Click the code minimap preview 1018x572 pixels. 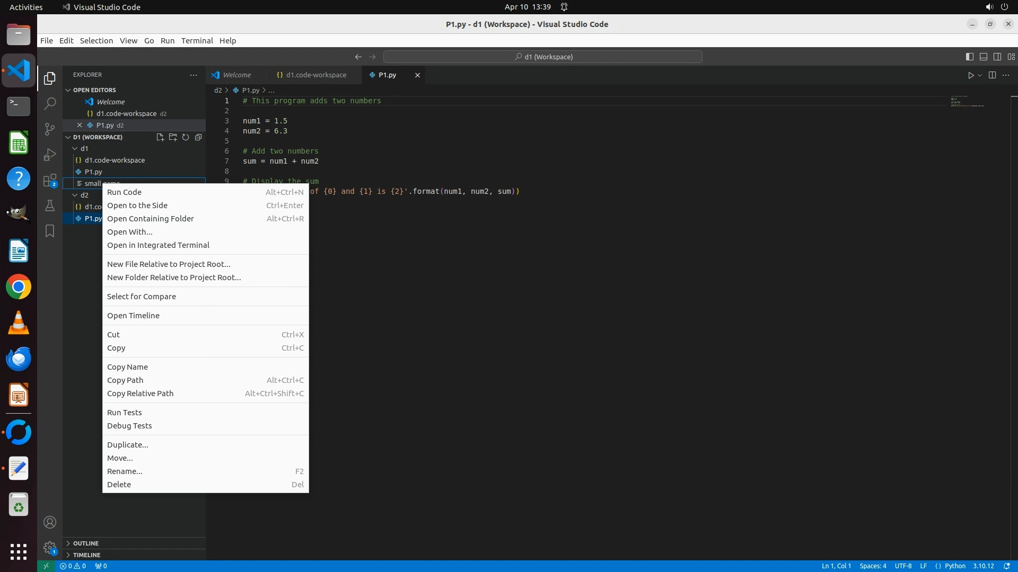click(x=967, y=102)
